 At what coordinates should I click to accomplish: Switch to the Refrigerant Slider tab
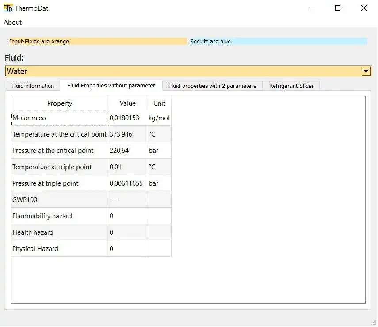[291, 86]
